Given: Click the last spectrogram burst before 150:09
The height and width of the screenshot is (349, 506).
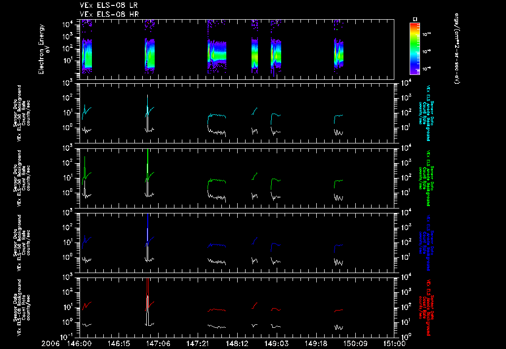Looking at the screenshot, I should [x=338, y=53].
